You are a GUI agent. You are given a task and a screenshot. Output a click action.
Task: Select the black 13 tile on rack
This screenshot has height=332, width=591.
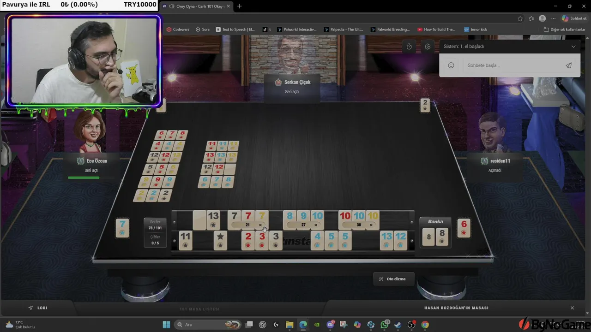pos(213,219)
